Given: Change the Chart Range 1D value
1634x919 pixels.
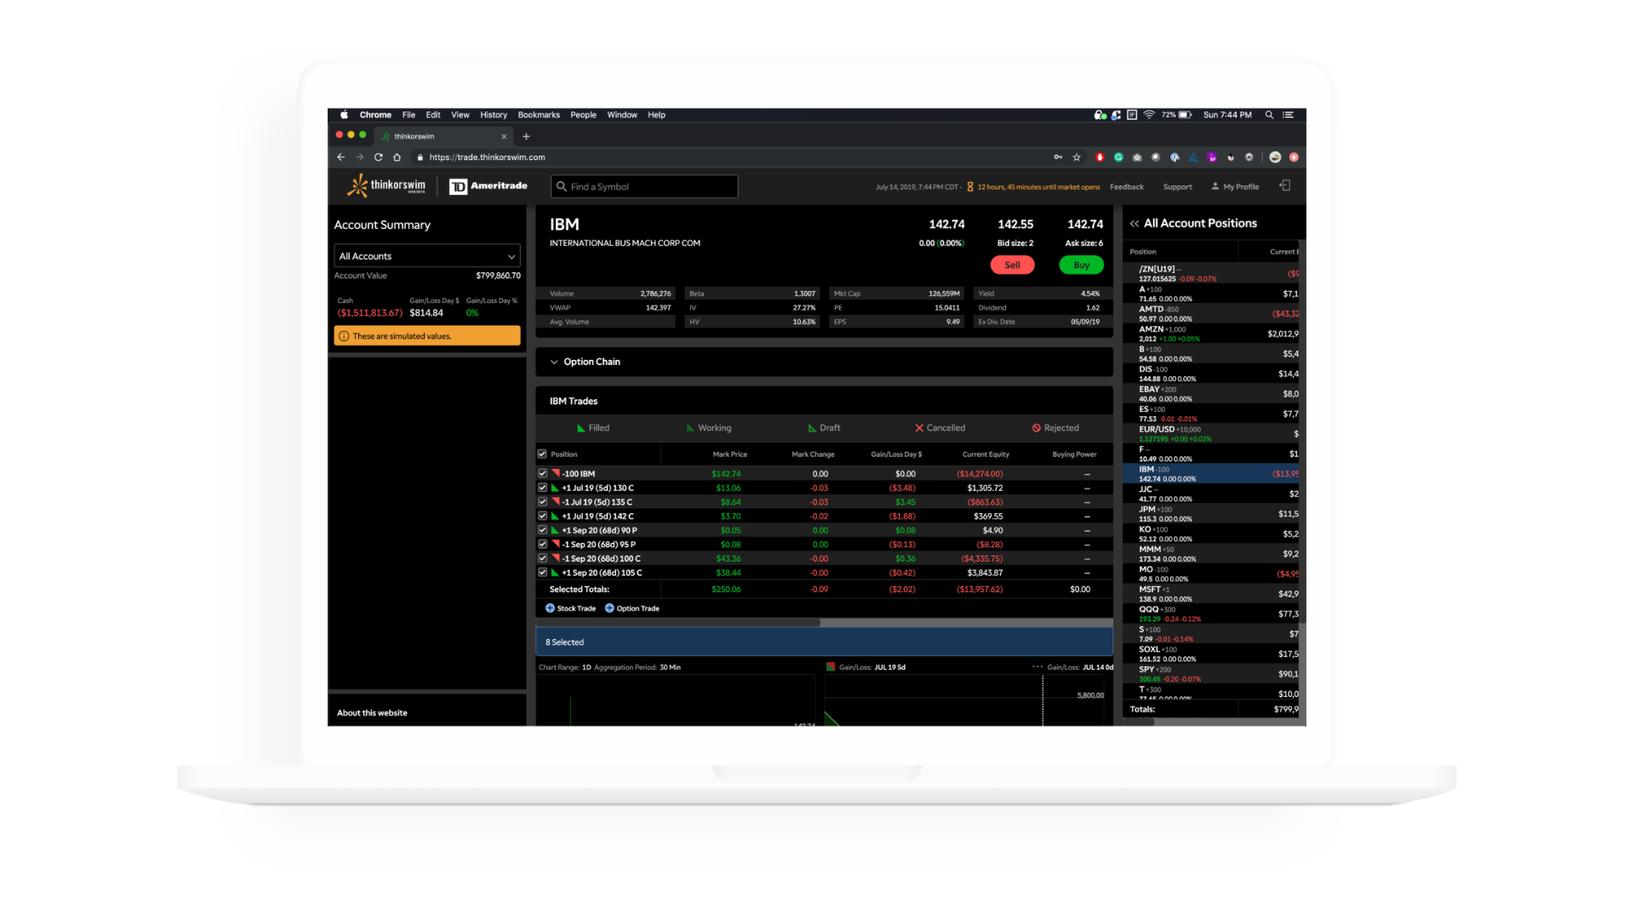Looking at the screenshot, I should [x=586, y=667].
